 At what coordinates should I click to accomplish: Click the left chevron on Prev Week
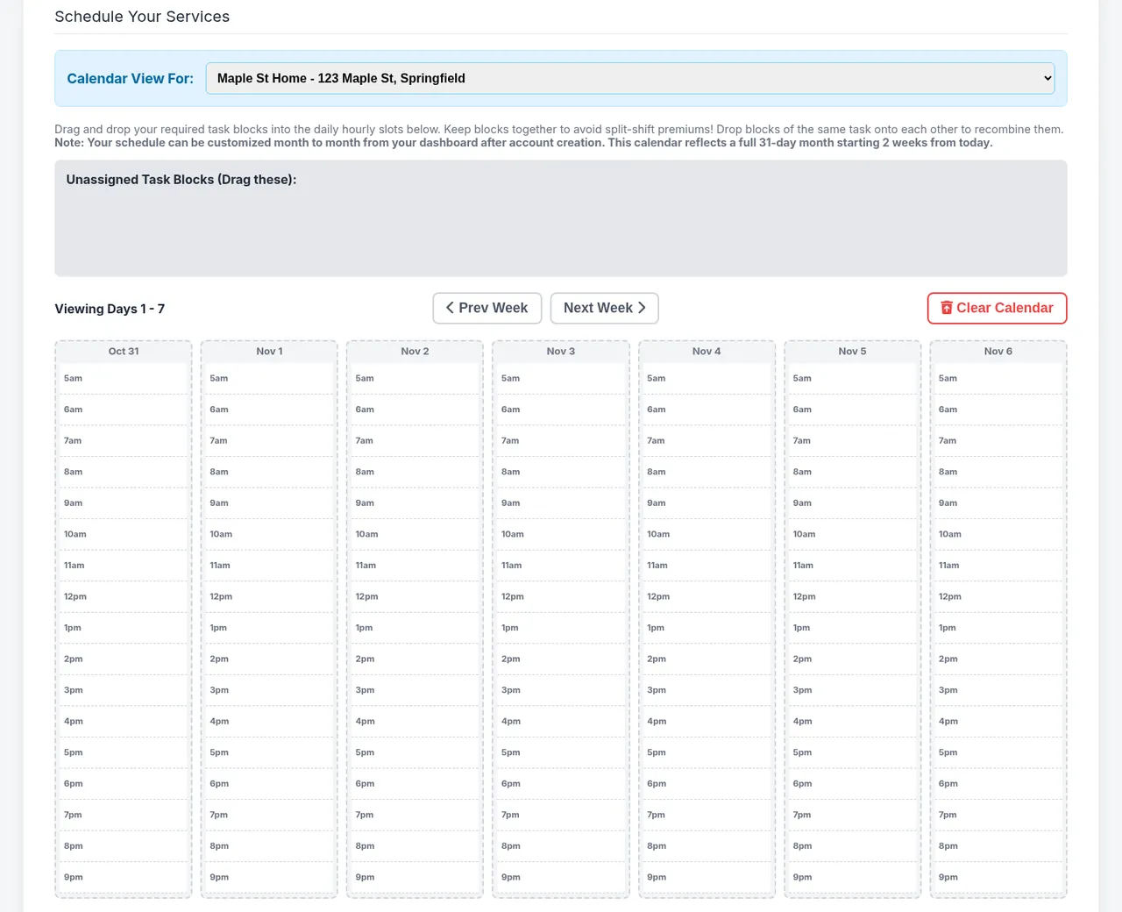point(450,308)
